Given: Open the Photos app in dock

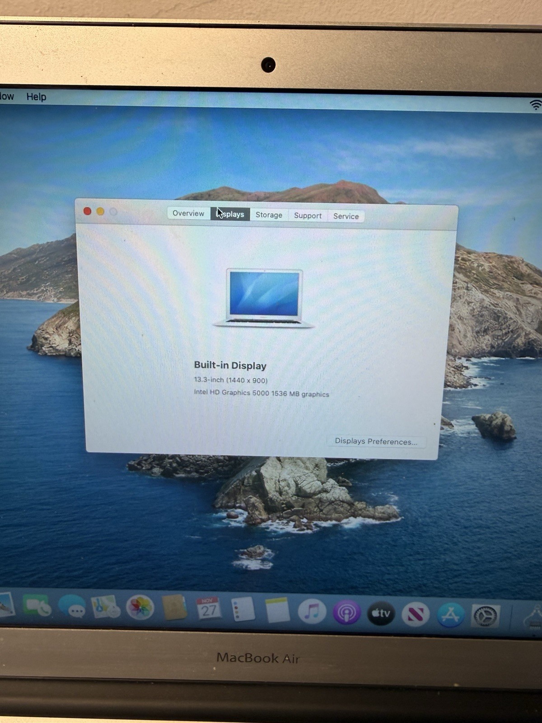Looking at the screenshot, I should point(140,608).
